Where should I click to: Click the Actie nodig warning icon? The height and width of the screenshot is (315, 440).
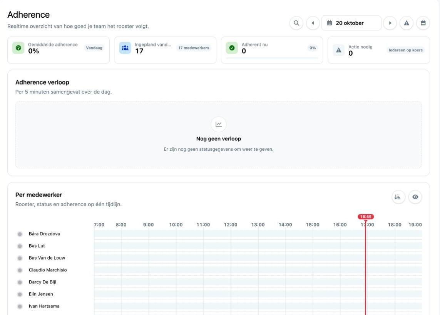coord(339,50)
